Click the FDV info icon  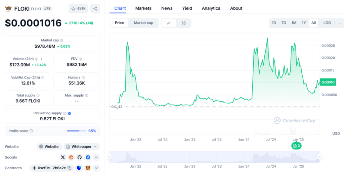pyautogui.click(x=81, y=59)
